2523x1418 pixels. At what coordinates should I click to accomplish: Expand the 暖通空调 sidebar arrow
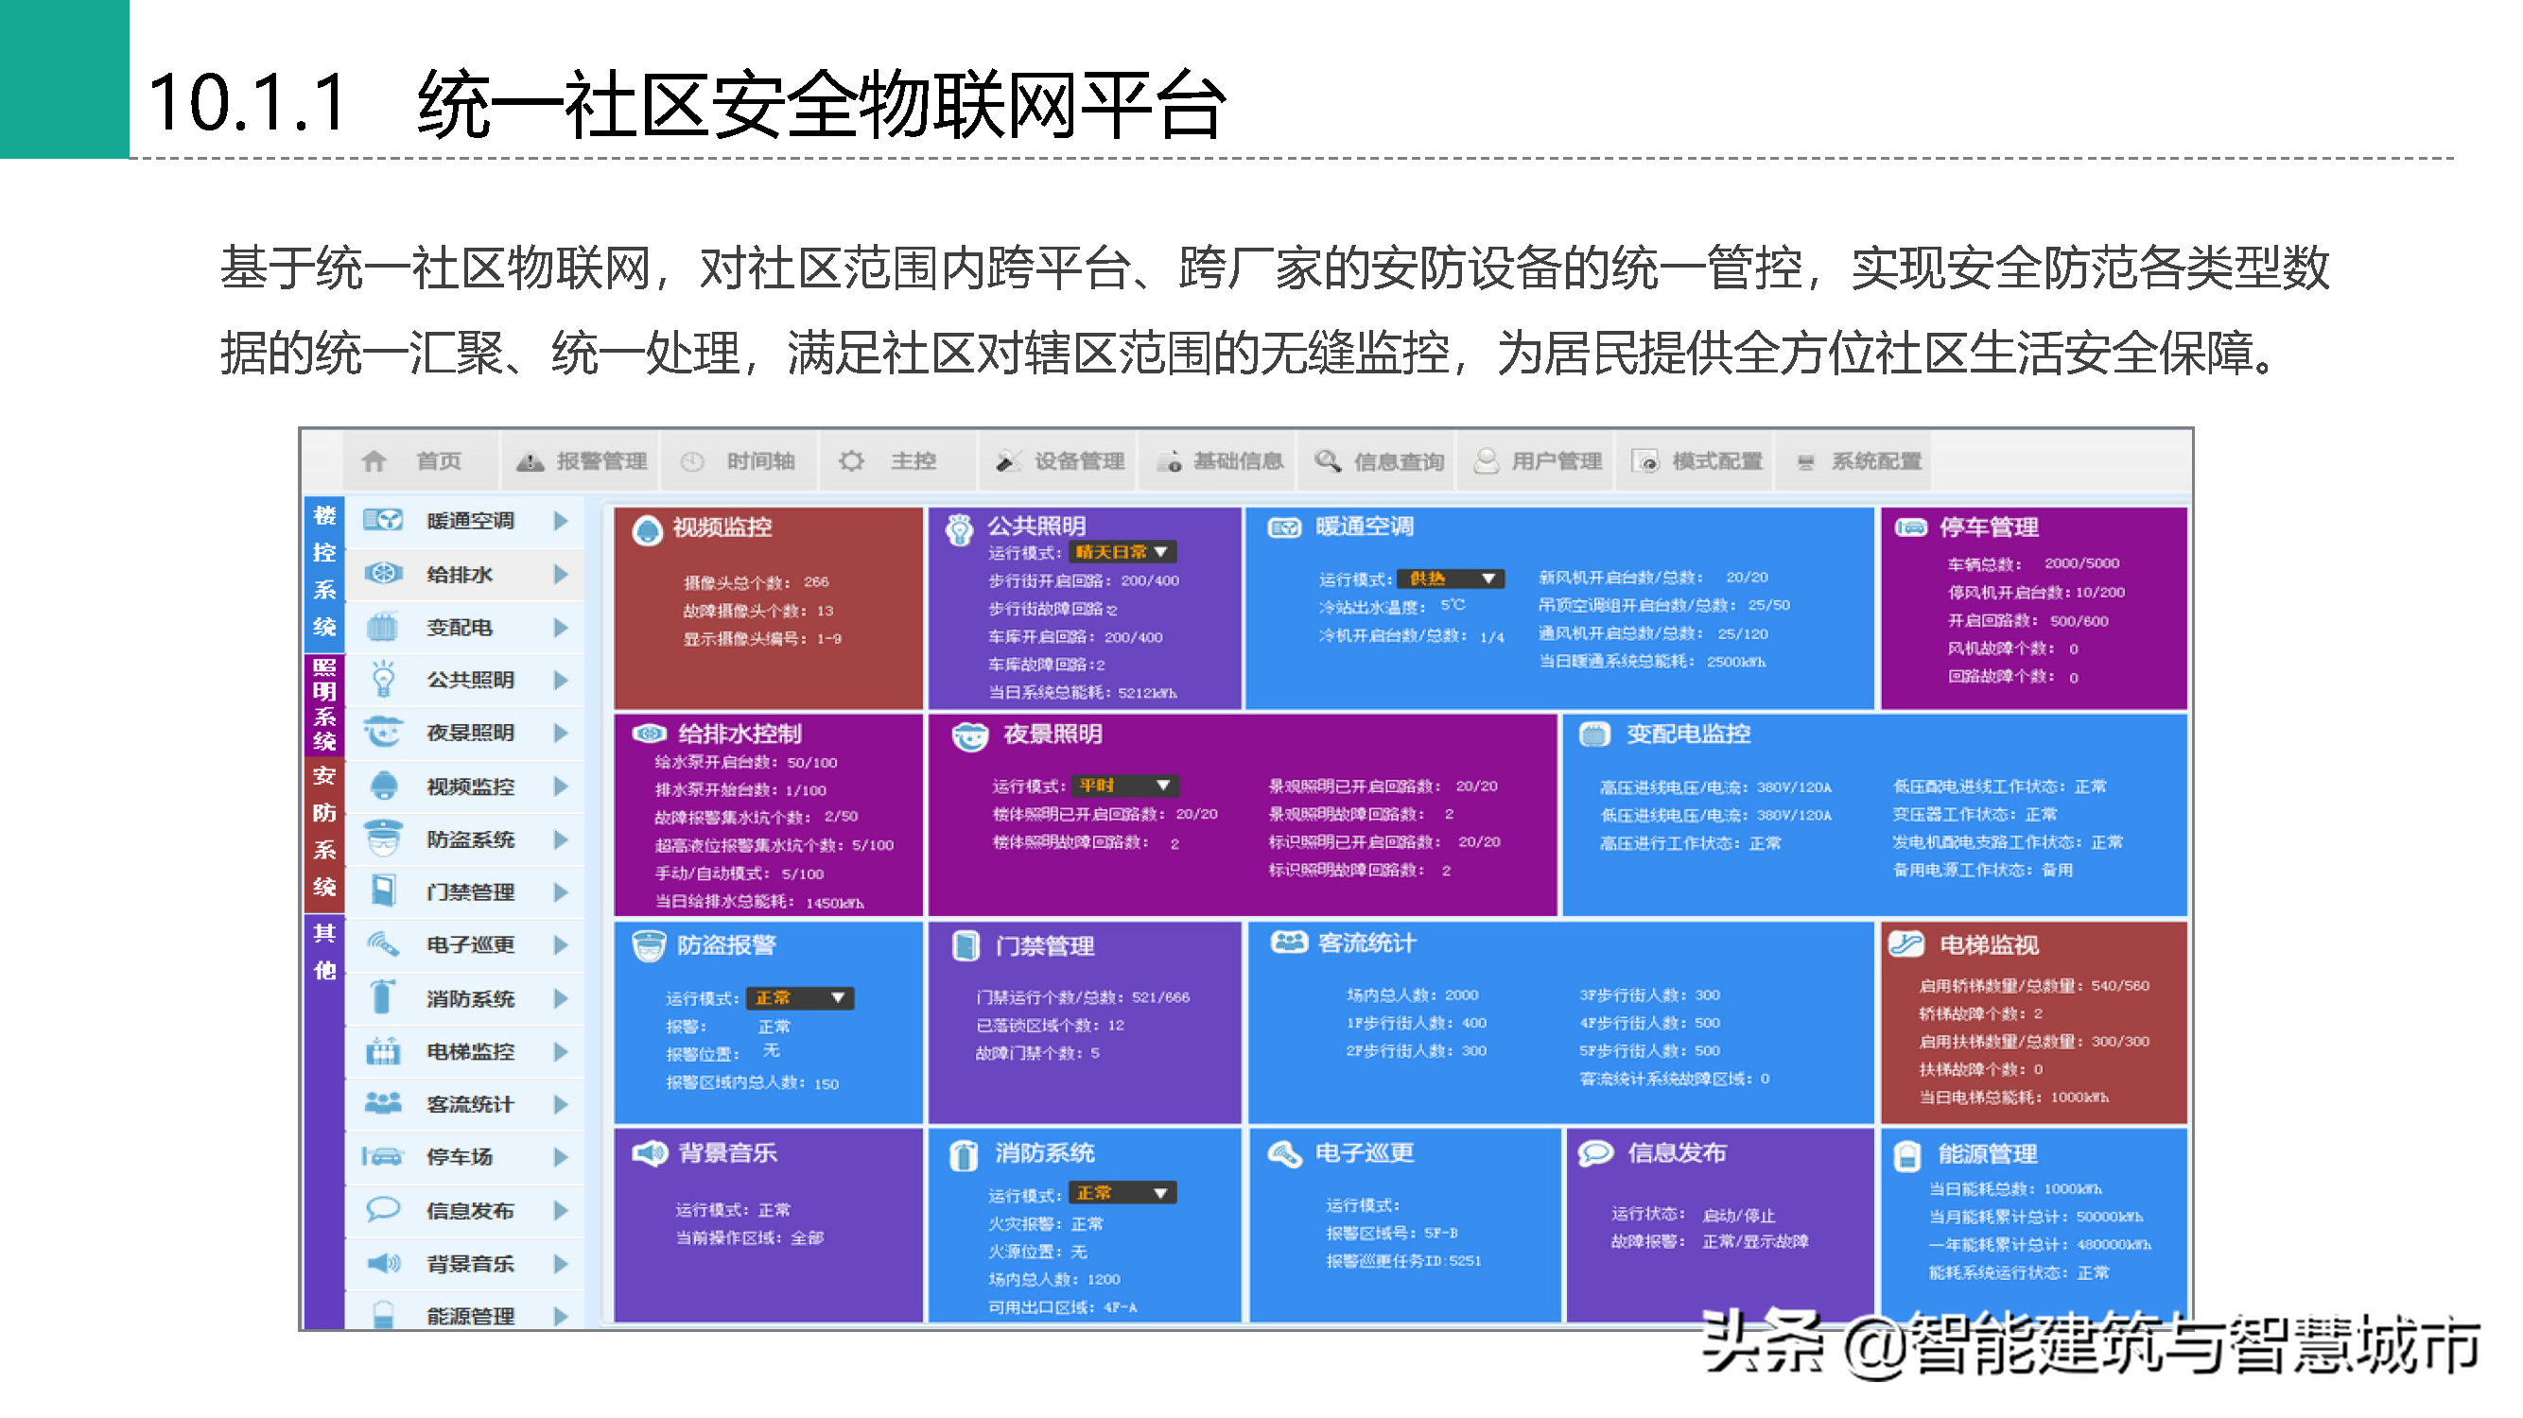click(560, 520)
